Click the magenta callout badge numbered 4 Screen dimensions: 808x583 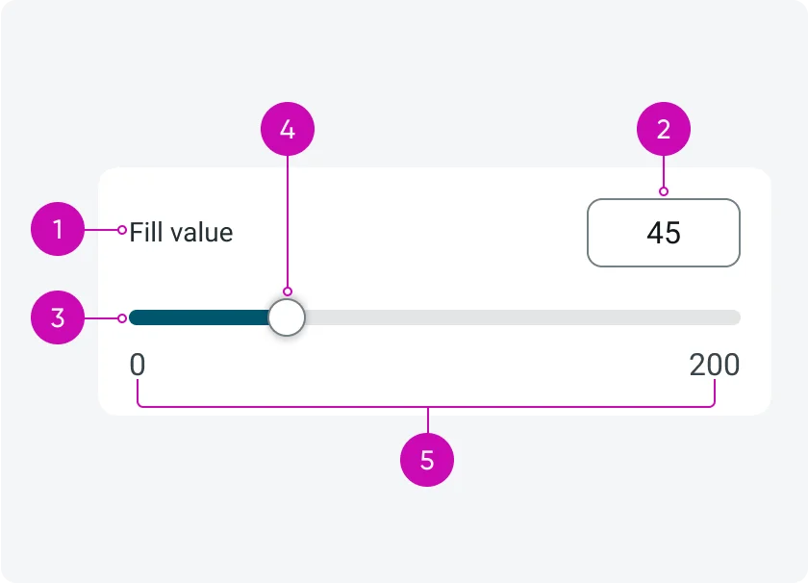tap(287, 128)
